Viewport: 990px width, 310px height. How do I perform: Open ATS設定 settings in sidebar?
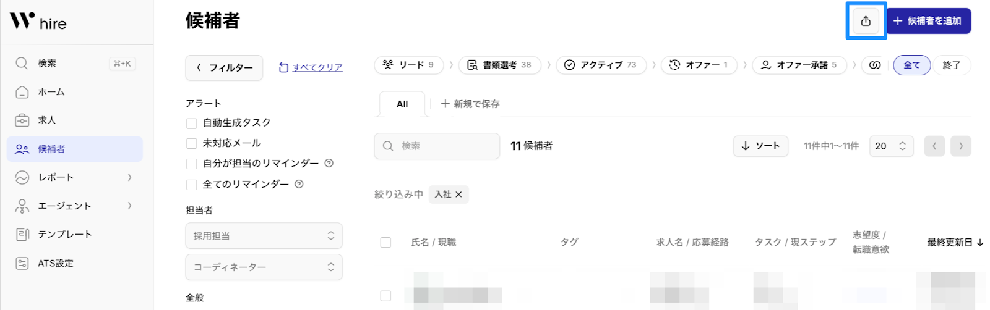click(55, 263)
